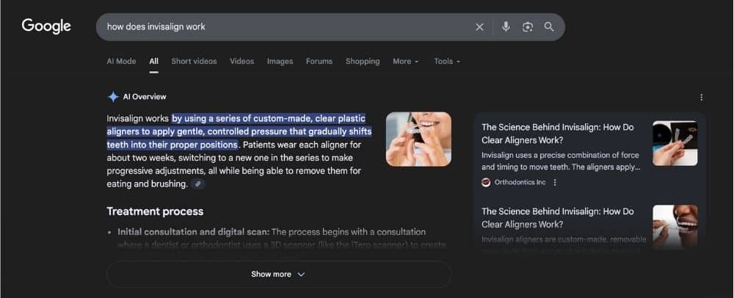Click 'Initial consultation and digital scan' text

coord(193,232)
